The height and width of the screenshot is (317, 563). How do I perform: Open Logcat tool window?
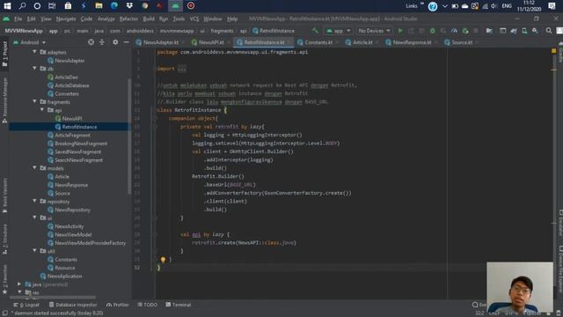[x=26, y=305]
